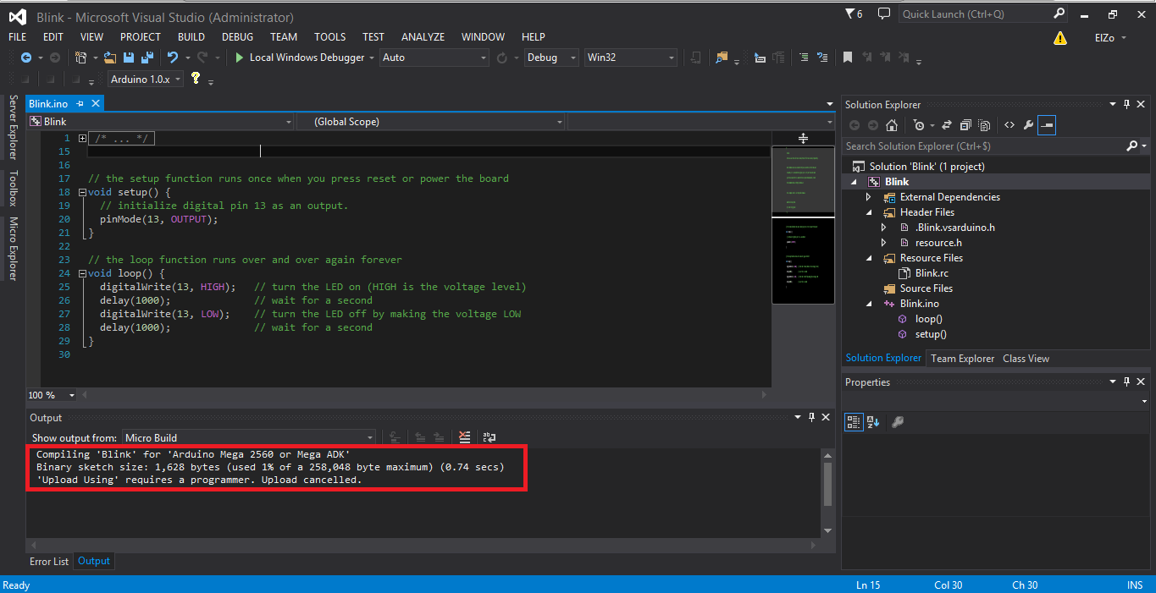Open the 100 % zoom level dropdown

52,395
